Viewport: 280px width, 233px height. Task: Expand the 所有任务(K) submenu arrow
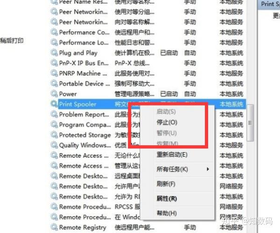click(208, 169)
